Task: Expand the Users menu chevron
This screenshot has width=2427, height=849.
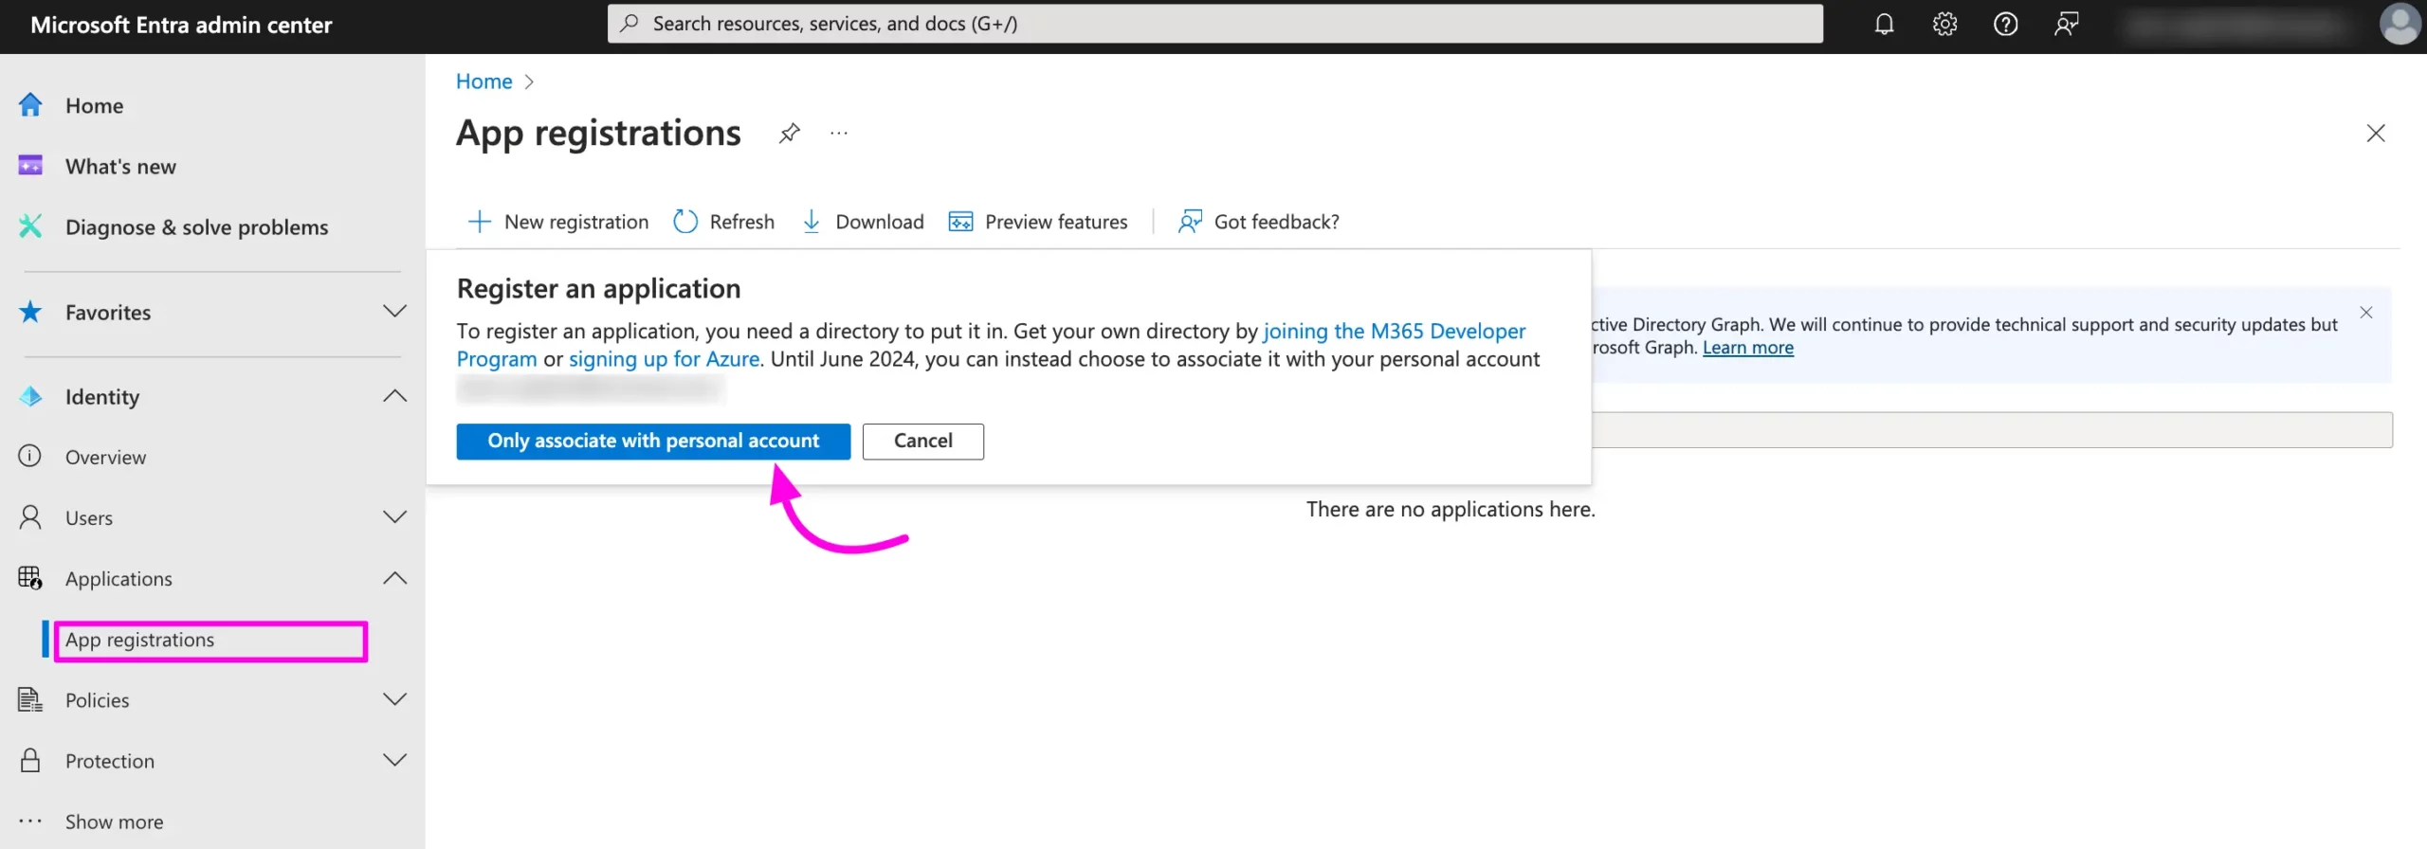Action: 394,516
